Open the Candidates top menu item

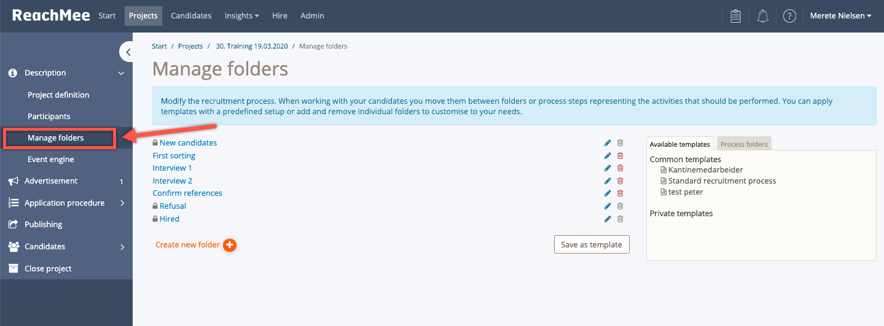click(x=191, y=16)
